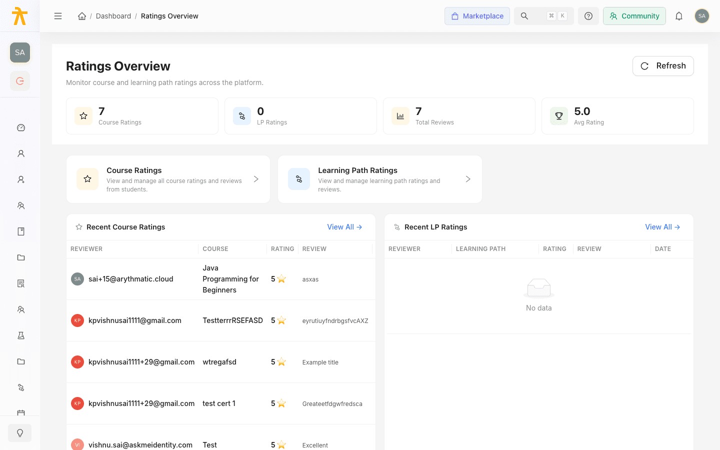720x450 pixels.
Task: Open folder icon just below book icon
Action: pyautogui.click(x=21, y=257)
